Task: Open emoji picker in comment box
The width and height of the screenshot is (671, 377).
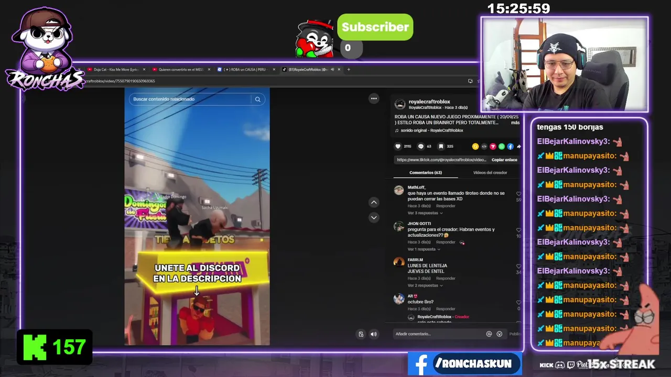Action: click(x=499, y=334)
